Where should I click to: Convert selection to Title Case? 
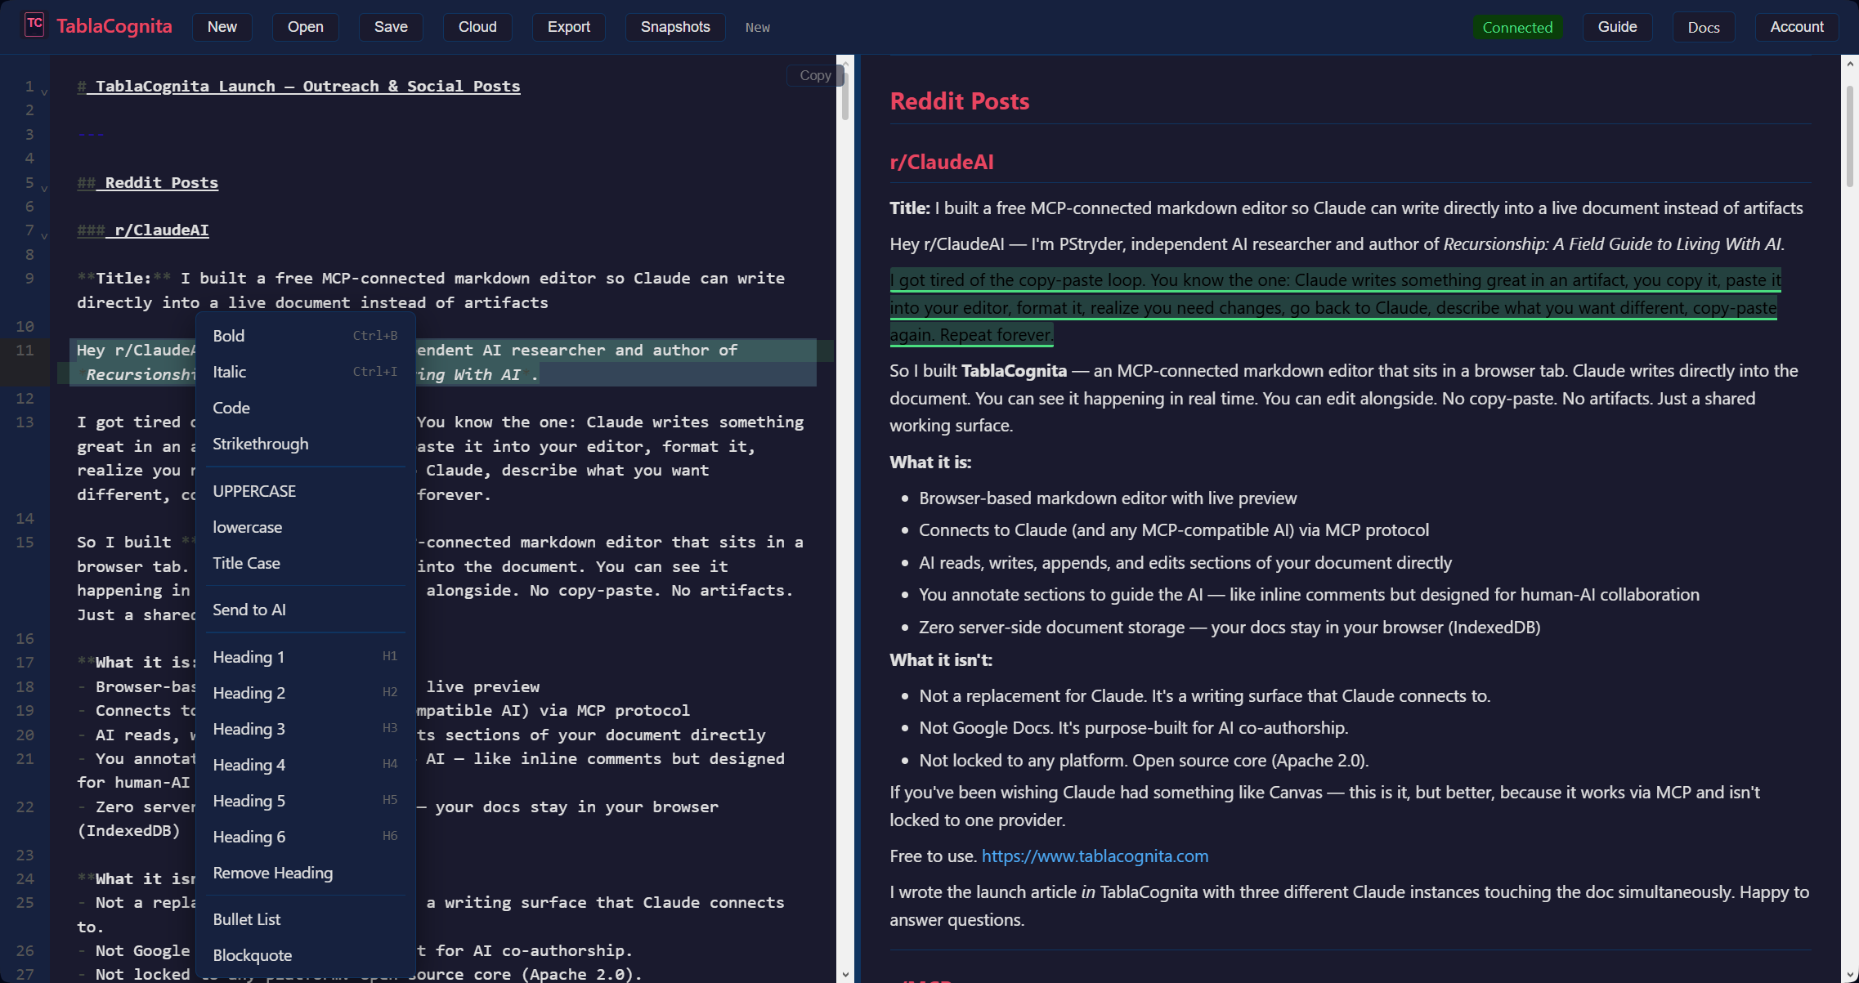pyautogui.click(x=246, y=562)
